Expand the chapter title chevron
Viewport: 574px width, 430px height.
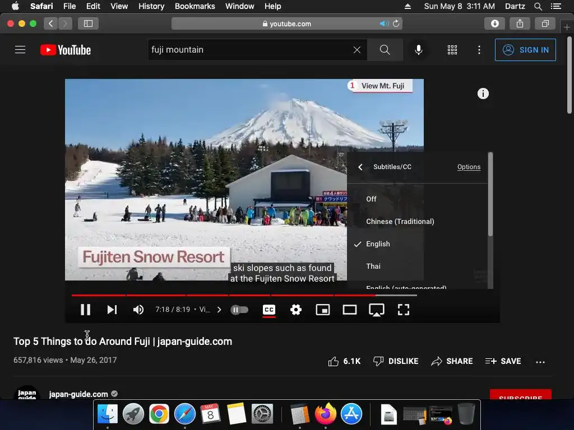click(x=219, y=310)
